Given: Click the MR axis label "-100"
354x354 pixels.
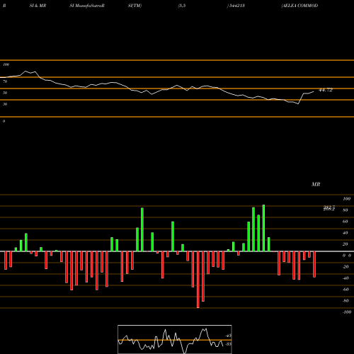Looking at the screenshot, I should [347, 312].
